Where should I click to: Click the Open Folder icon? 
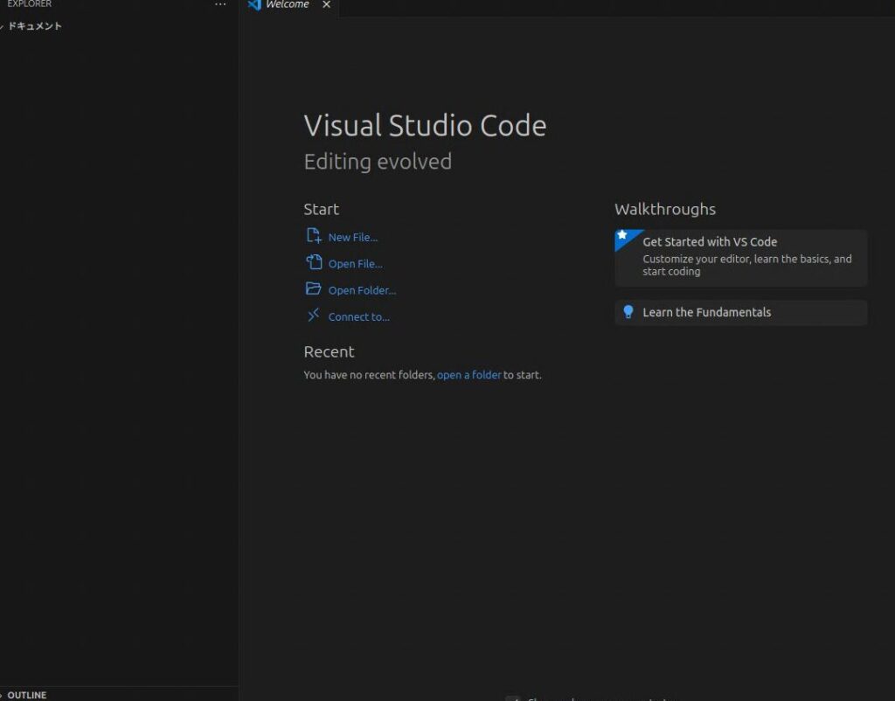(314, 289)
